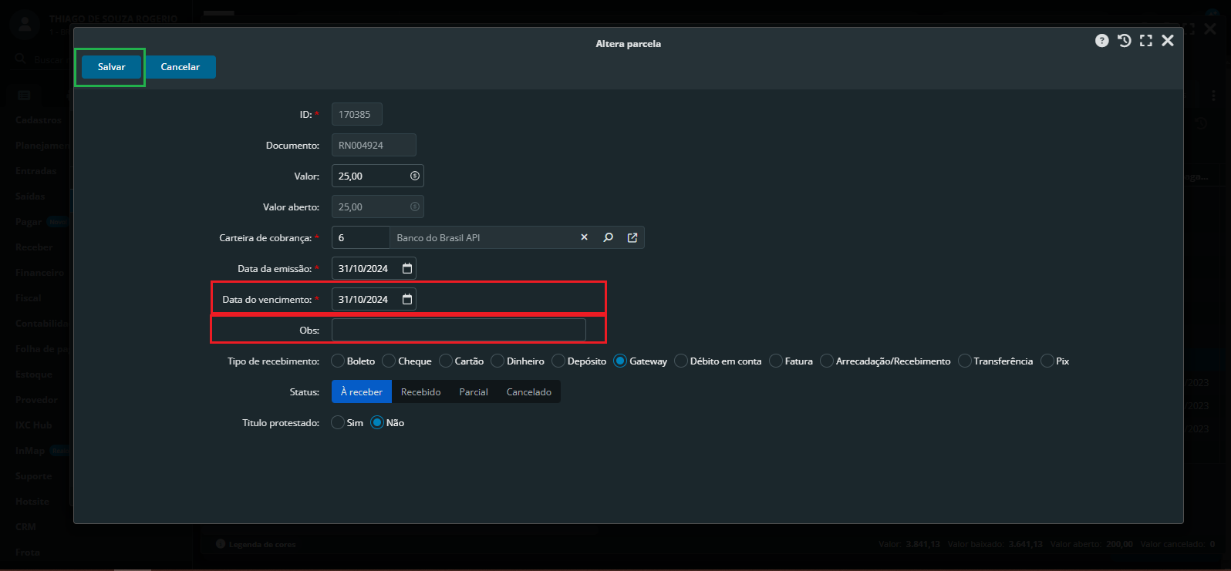Set status to Recebido
This screenshot has width=1231, height=571.
coord(420,391)
